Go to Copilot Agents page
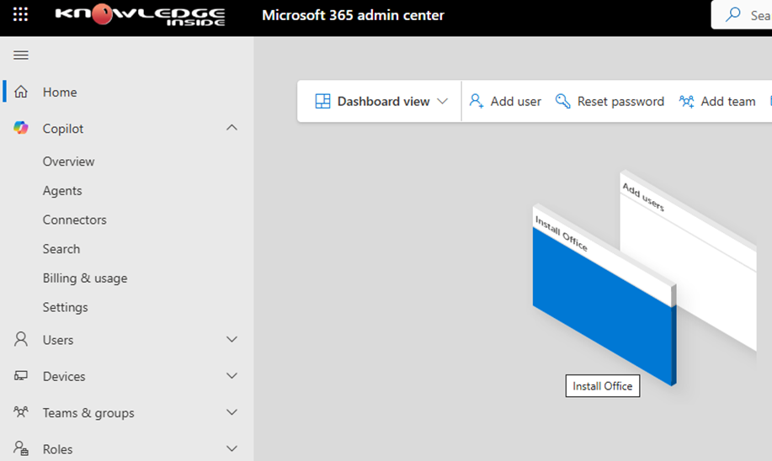 coord(62,191)
